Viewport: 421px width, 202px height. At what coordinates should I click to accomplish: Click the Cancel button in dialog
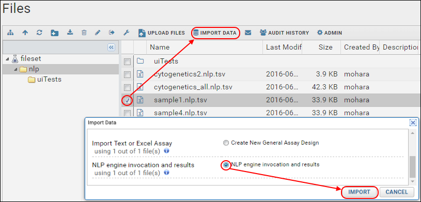[x=397, y=192]
